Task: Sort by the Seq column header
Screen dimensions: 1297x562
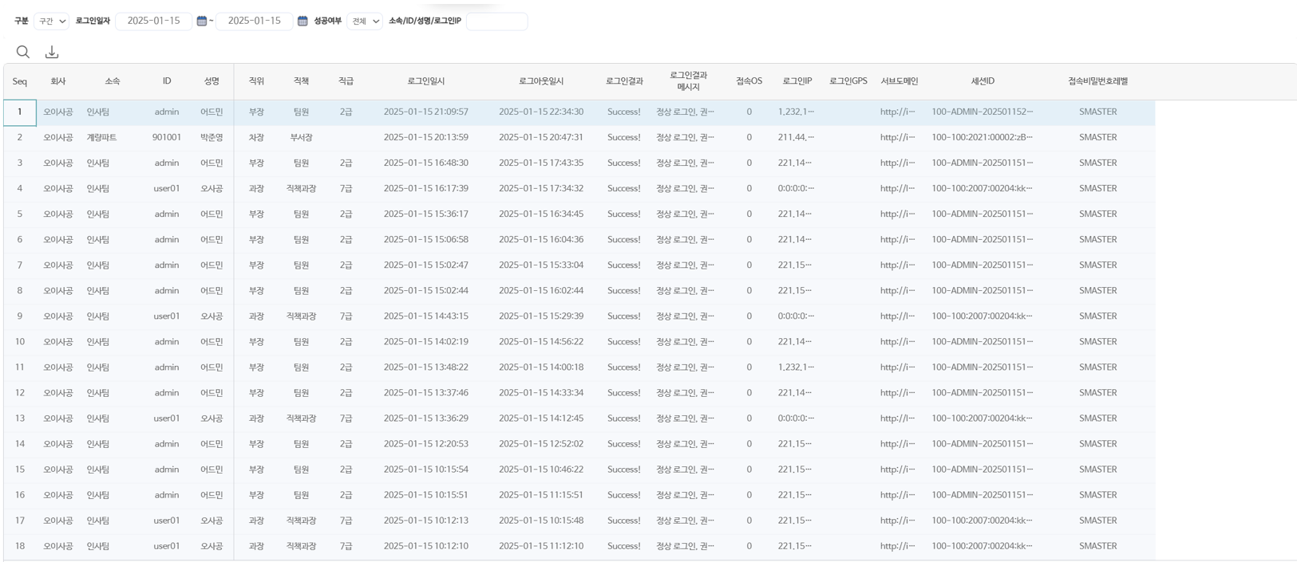Action: pos(20,81)
